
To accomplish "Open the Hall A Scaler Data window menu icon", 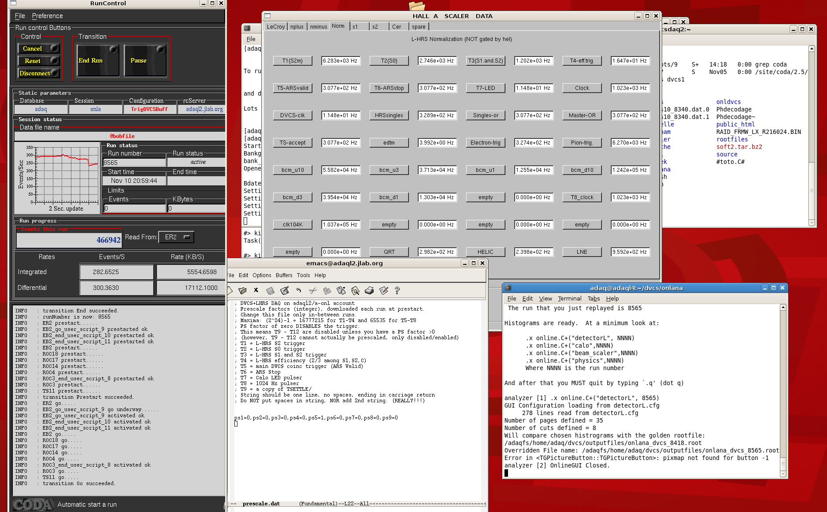I will pyautogui.click(x=267, y=16).
